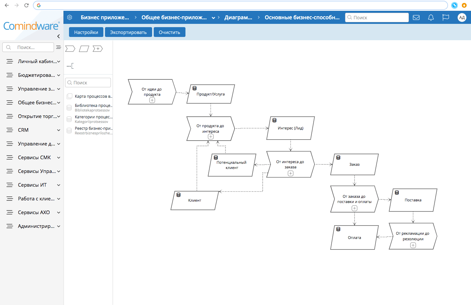Select 'Библиотека проце..' list item

click(90, 108)
